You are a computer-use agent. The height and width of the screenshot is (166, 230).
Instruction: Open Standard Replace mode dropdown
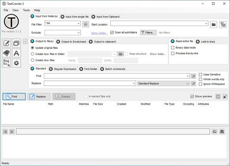point(164,84)
